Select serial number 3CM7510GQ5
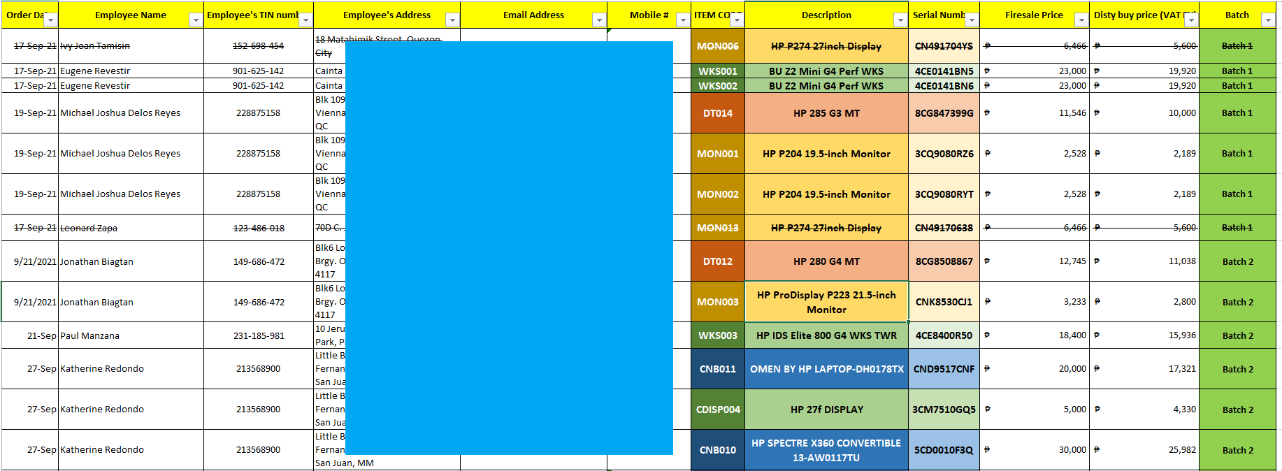This screenshot has width=1282, height=471. pyautogui.click(x=944, y=410)
